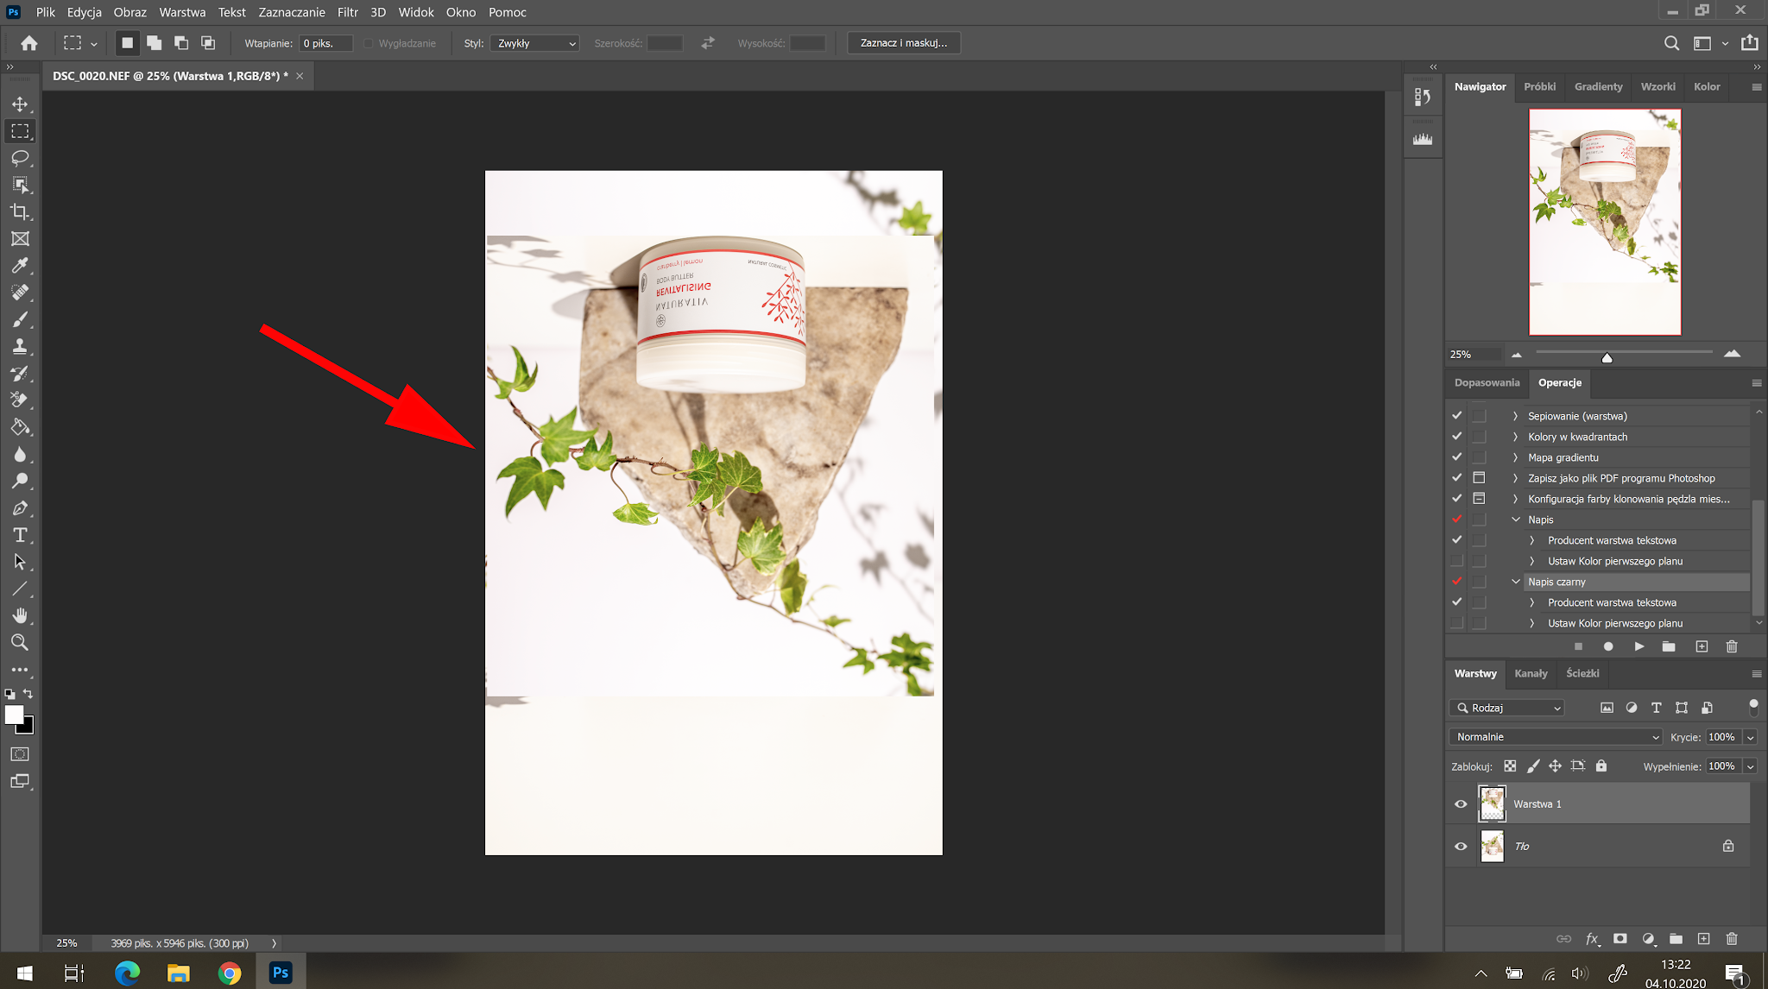Open the Filtr menu

[x=347, y=12]
